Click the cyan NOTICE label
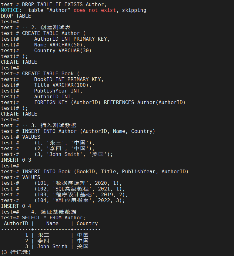This screenshot has width=234, height=256. (10, 10)
